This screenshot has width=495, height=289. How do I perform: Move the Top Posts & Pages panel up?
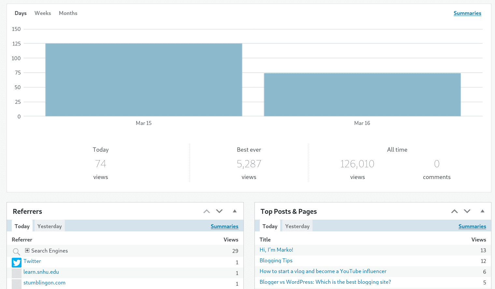point(454,211)
